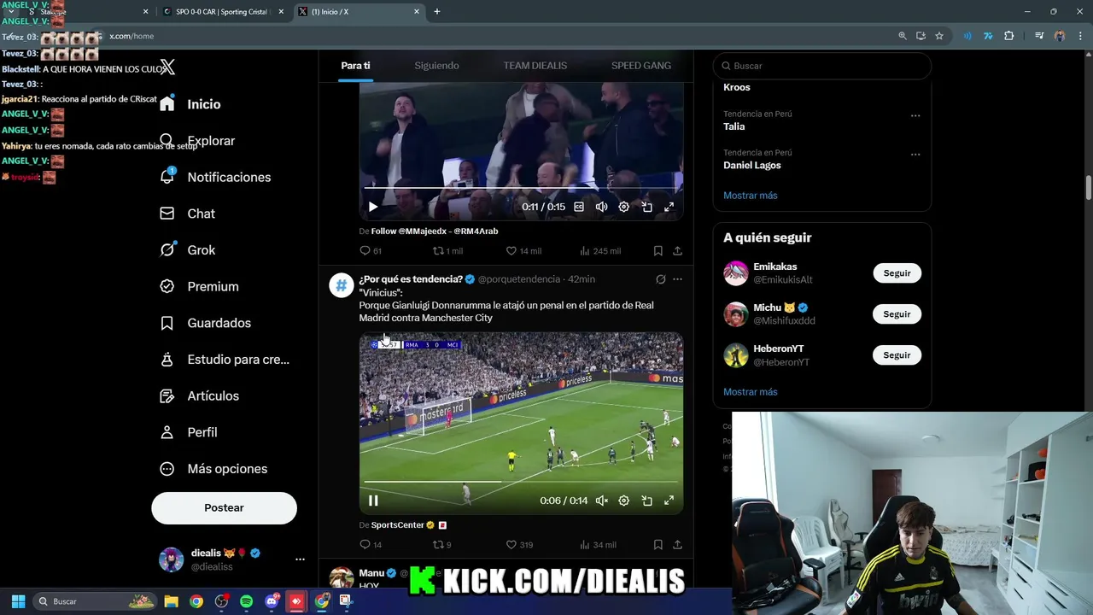Image resolution: width=1093 pixels, height=615 pixels.
Task: Click the Postear button
Action: (x=224, y=507)
